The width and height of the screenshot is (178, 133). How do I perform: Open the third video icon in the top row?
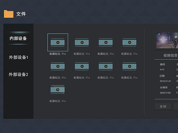click(x=106, y=42)
